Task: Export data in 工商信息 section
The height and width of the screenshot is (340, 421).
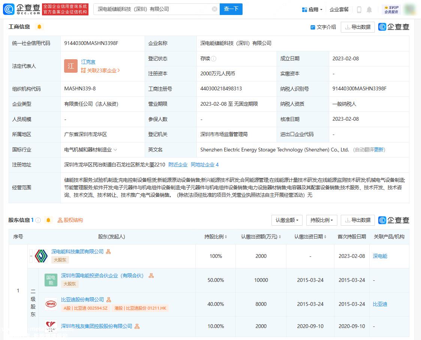Action: coord(358,27)
